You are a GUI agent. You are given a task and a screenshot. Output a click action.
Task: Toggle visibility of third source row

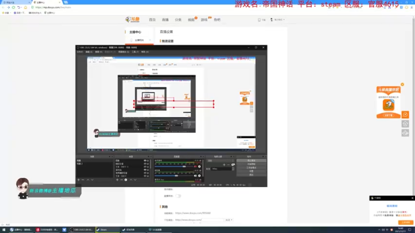point(145,167)
